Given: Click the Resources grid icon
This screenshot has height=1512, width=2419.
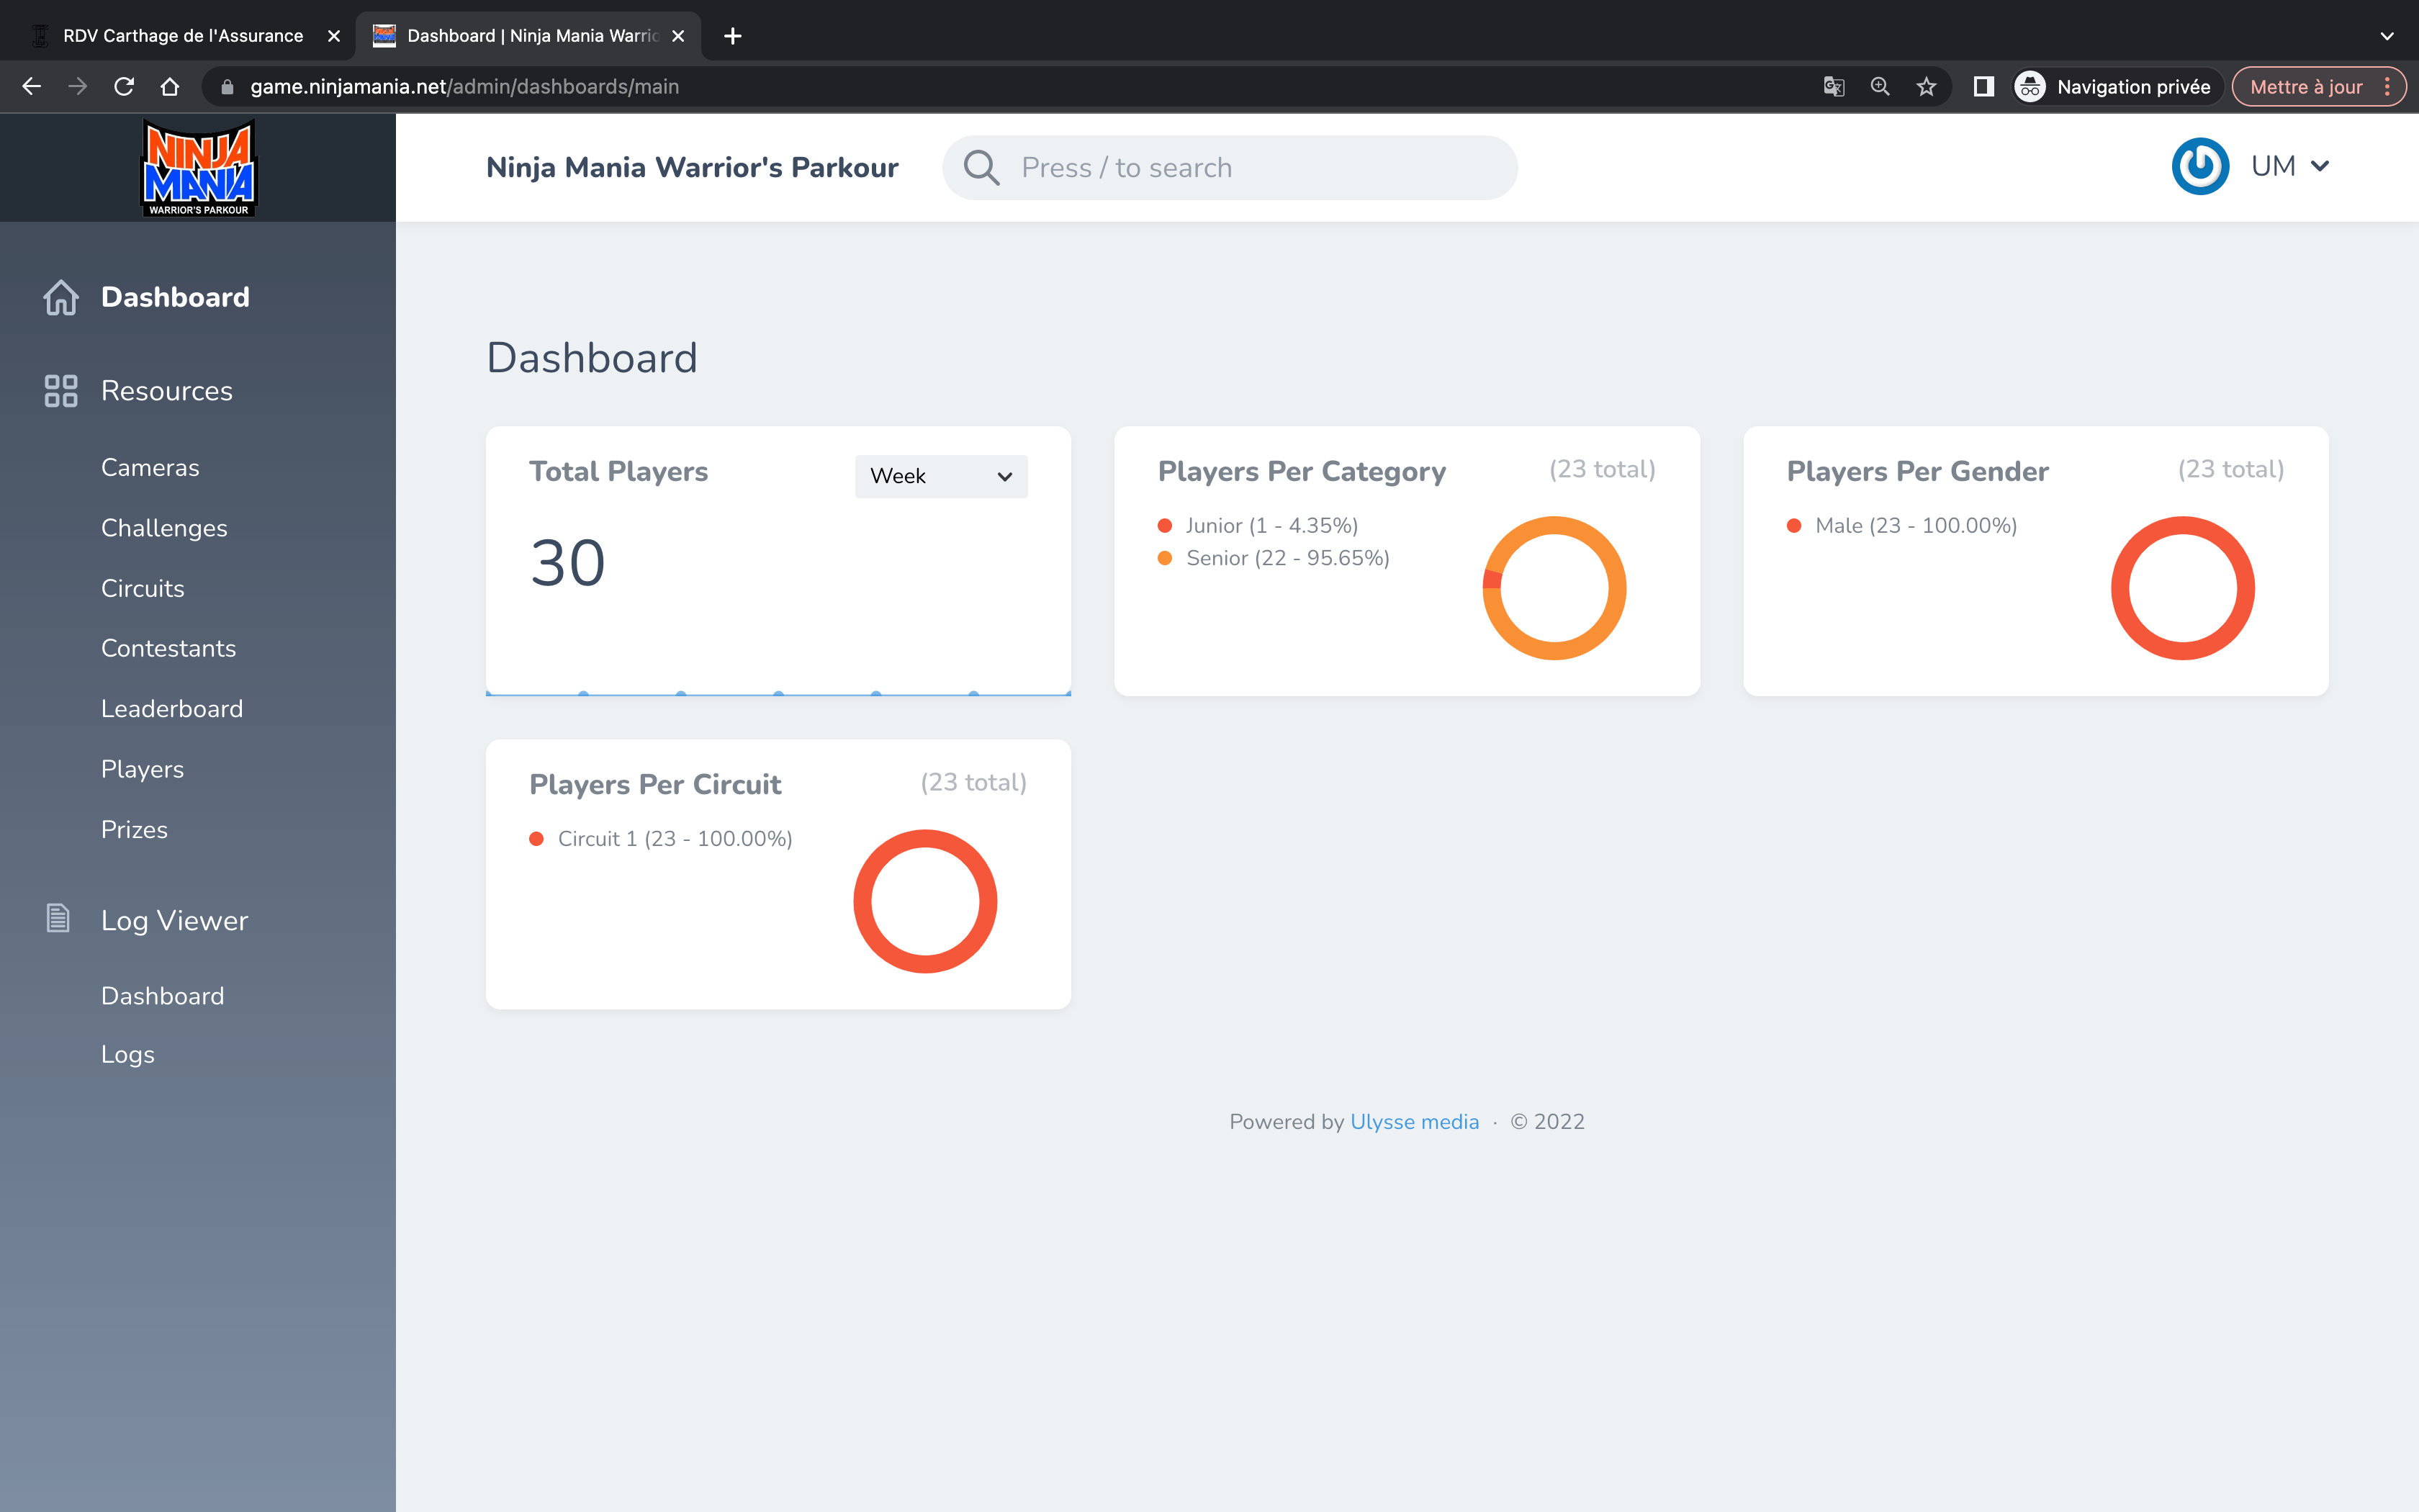Looking at the screenshot, I should tap(61, 391).
